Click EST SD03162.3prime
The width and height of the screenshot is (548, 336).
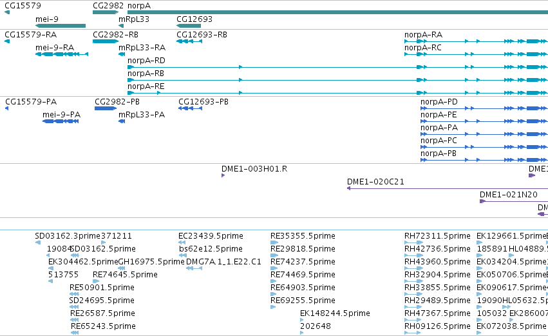68,236
